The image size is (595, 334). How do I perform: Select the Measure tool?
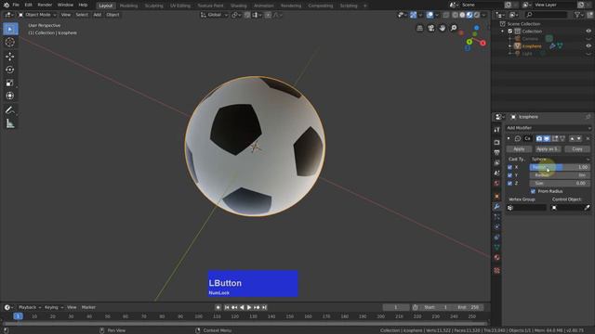coord(10,123)
